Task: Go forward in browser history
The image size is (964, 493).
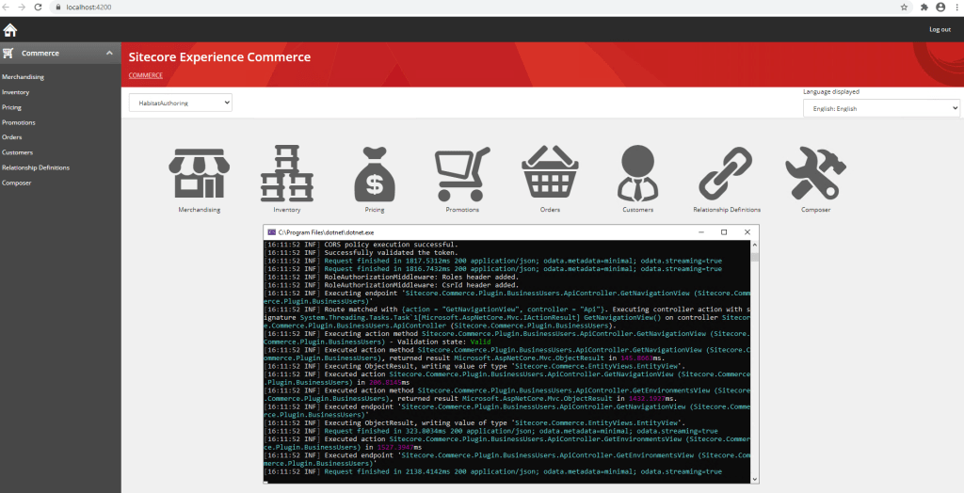Action: coord(22,8)
